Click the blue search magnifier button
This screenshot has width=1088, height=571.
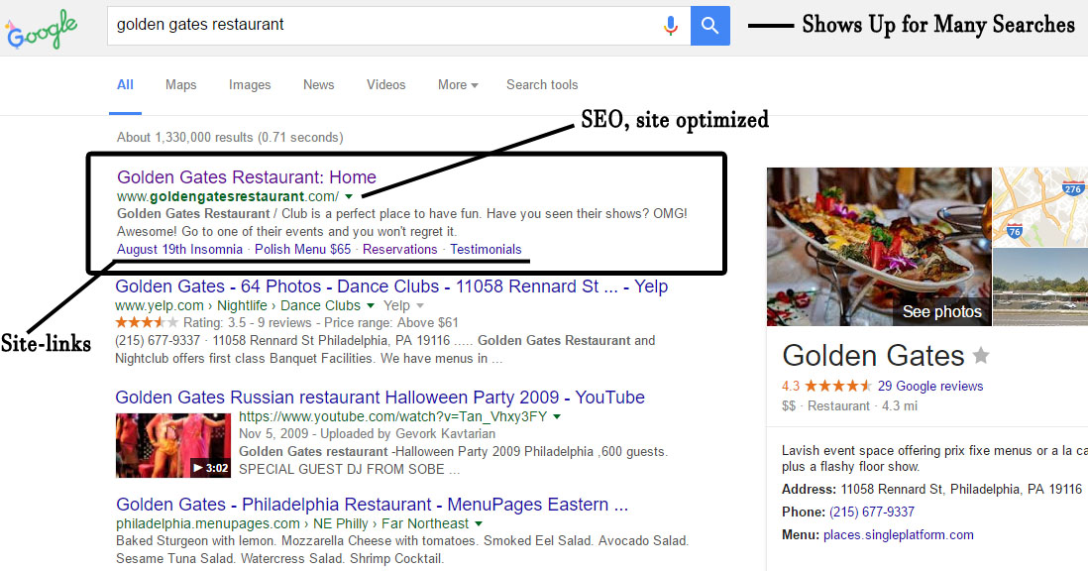(709, 26)
